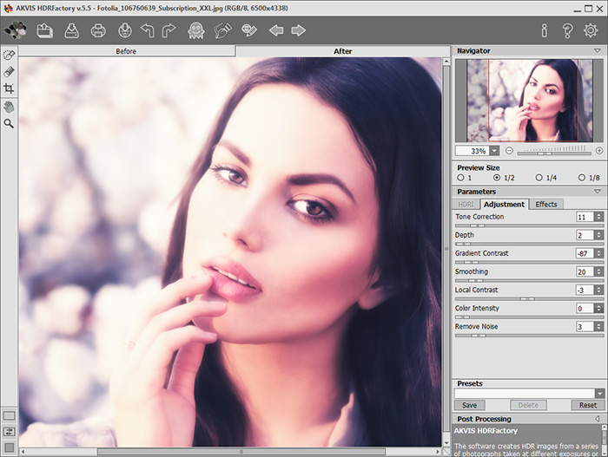The image size is (608, 457).
Task: Click the Save preset button
Action: coord(469,405)
